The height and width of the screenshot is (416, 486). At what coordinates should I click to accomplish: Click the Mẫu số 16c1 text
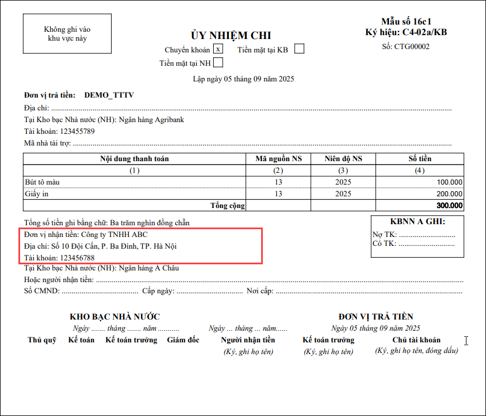pos(406,21)
